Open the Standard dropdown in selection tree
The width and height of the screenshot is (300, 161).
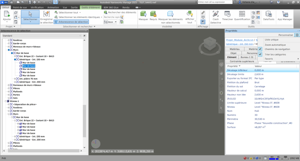point(42,36)
